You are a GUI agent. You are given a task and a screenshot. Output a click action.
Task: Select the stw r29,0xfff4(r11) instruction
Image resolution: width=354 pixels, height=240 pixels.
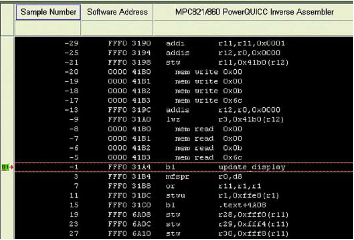(227, 224)
